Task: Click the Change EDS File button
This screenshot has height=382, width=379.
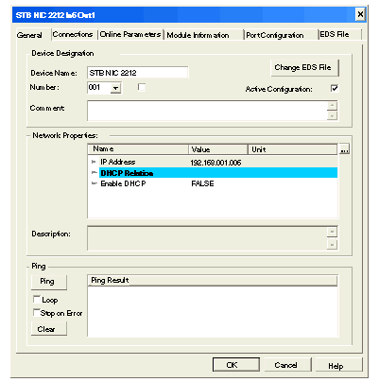Action: point(304,68)
